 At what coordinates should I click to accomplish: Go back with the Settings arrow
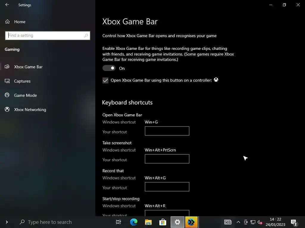tap(7, 5)
